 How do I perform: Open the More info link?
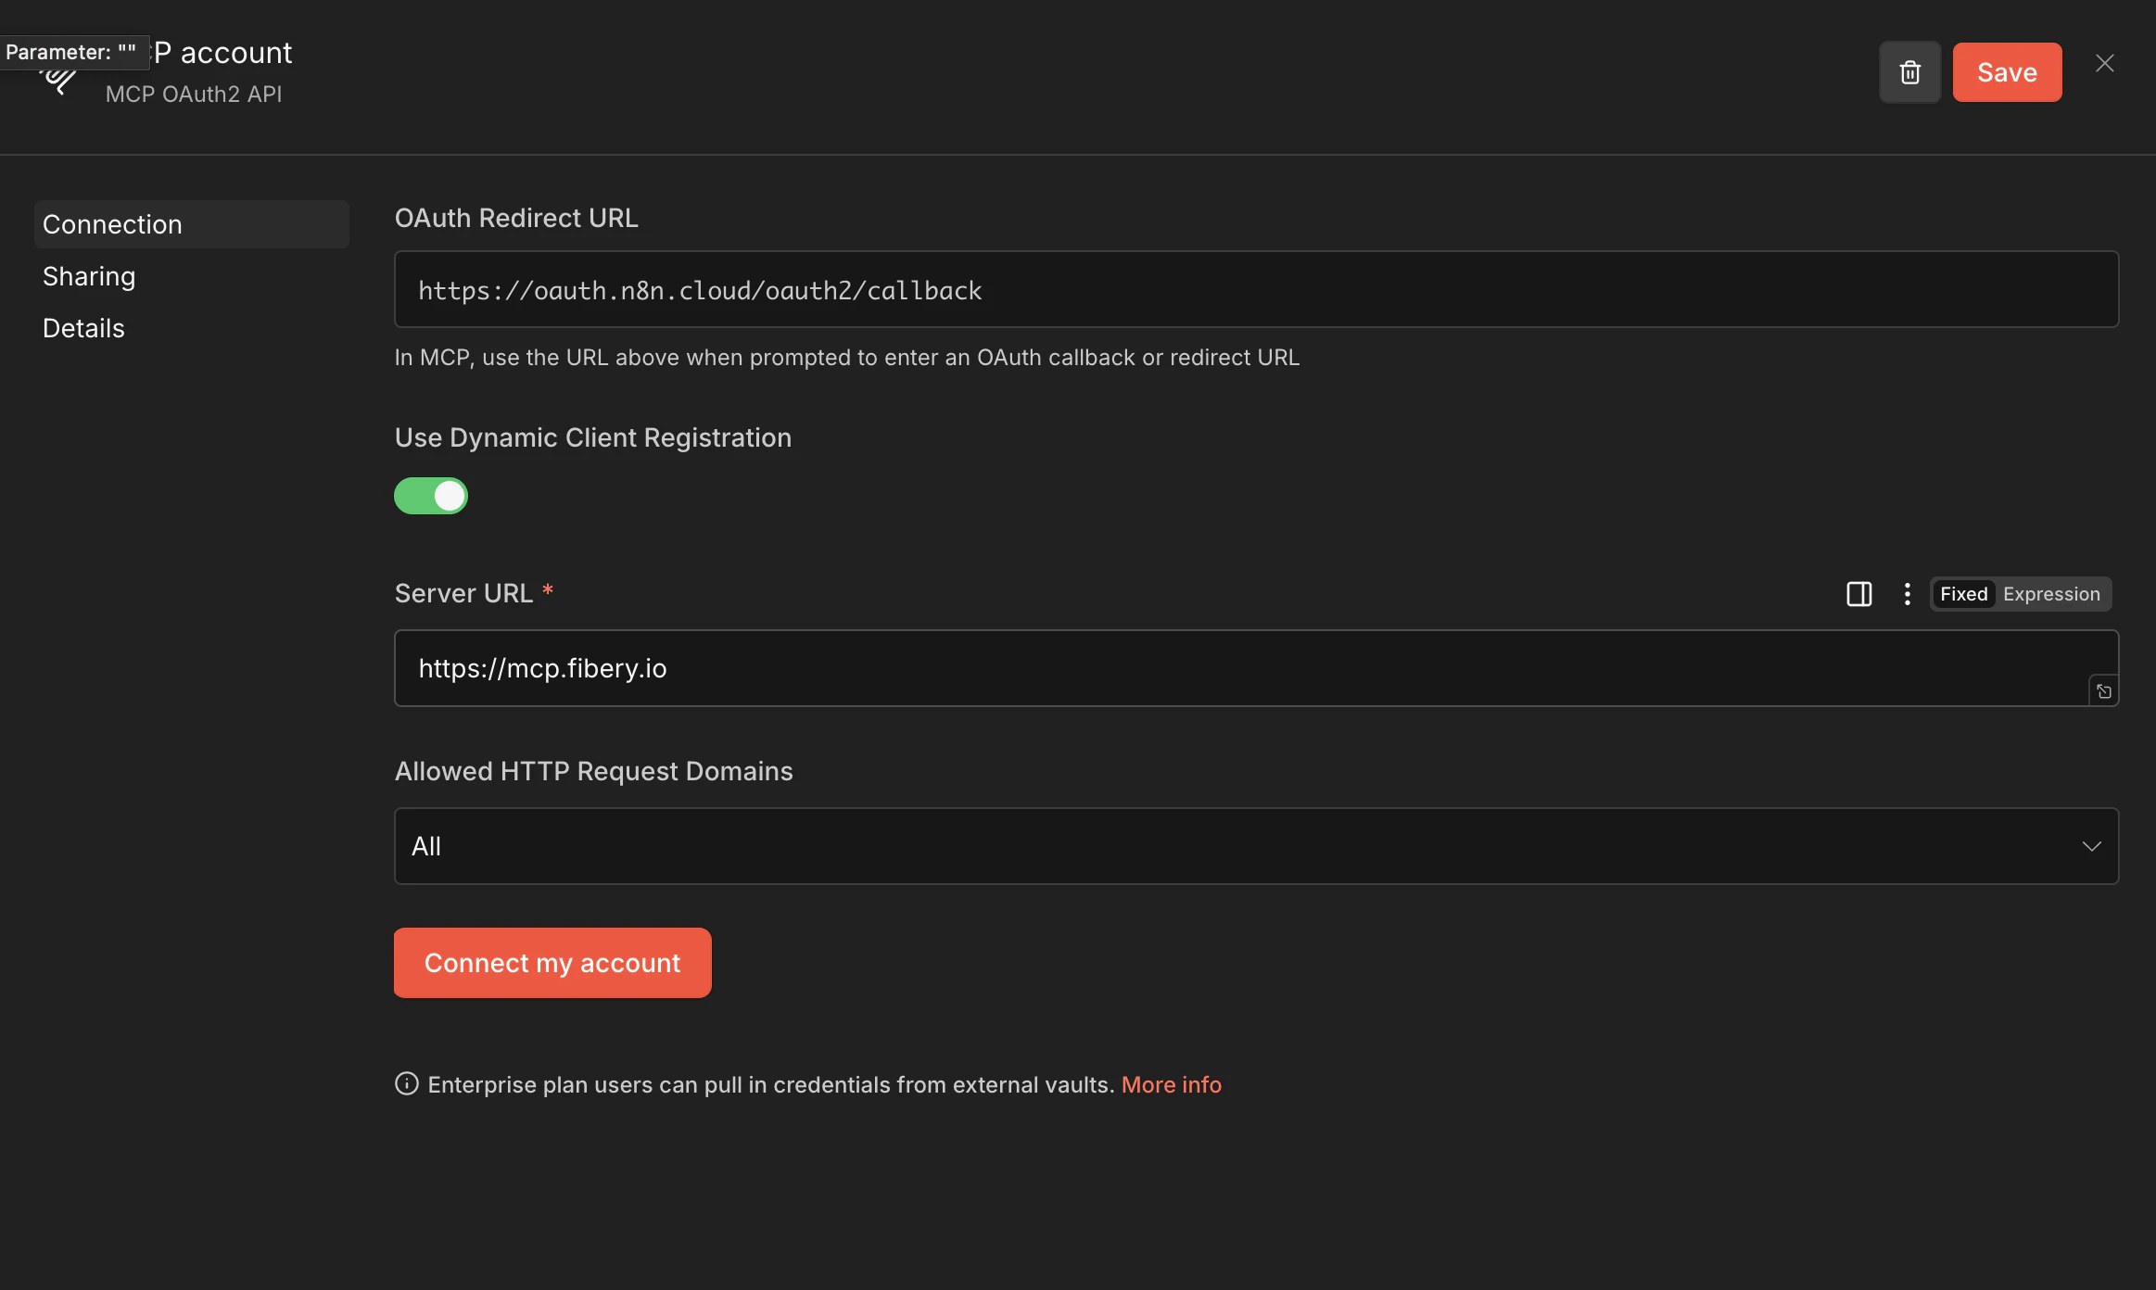[1171, 1084]
